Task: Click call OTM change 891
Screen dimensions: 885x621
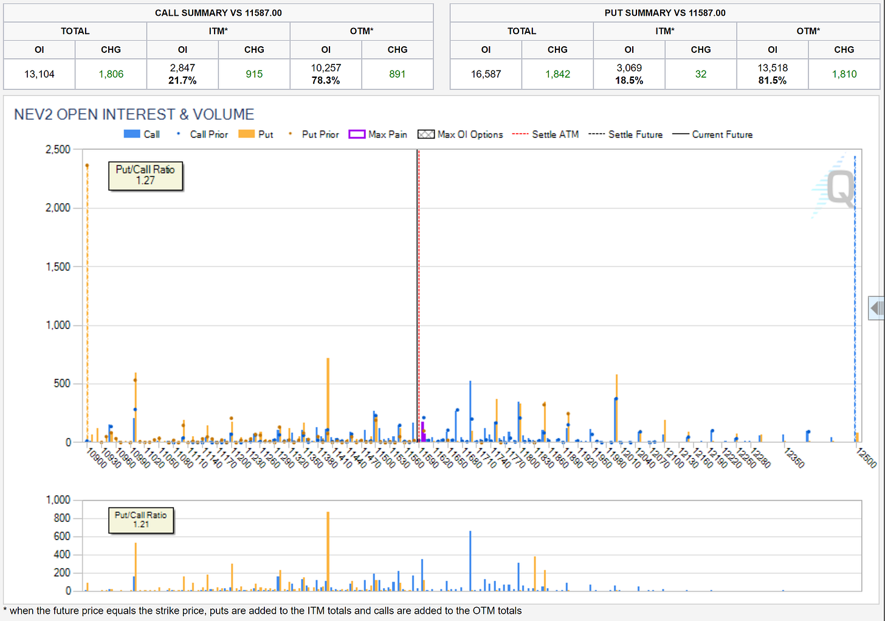Action: [x=398, y=74]
